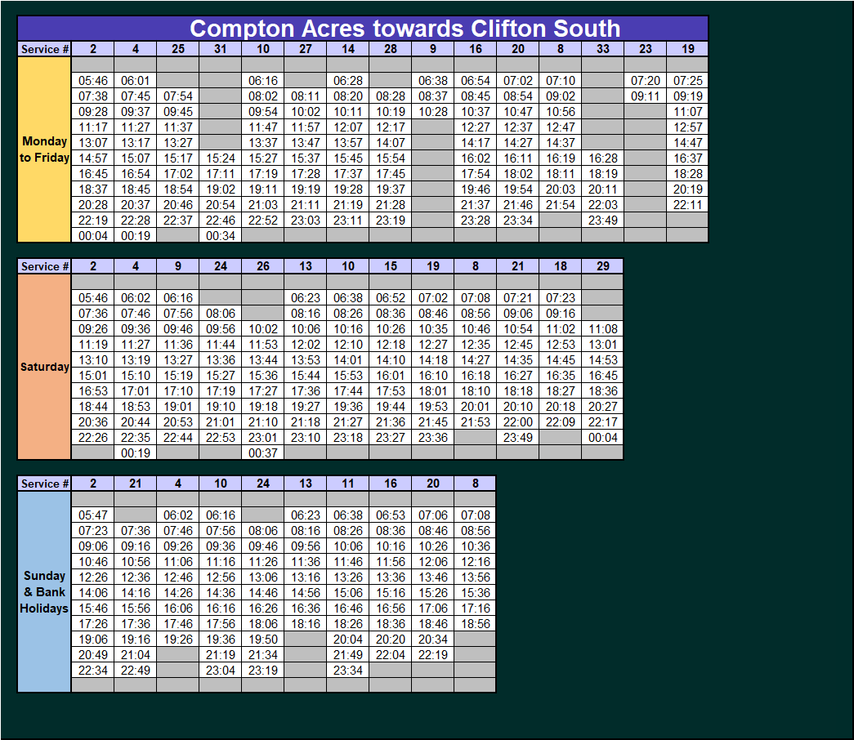Image resolution: width=854 pixels, height=740 pixels.
Task: Click the 00:04 Saturday cell under service 29
Action: (603, 438)
